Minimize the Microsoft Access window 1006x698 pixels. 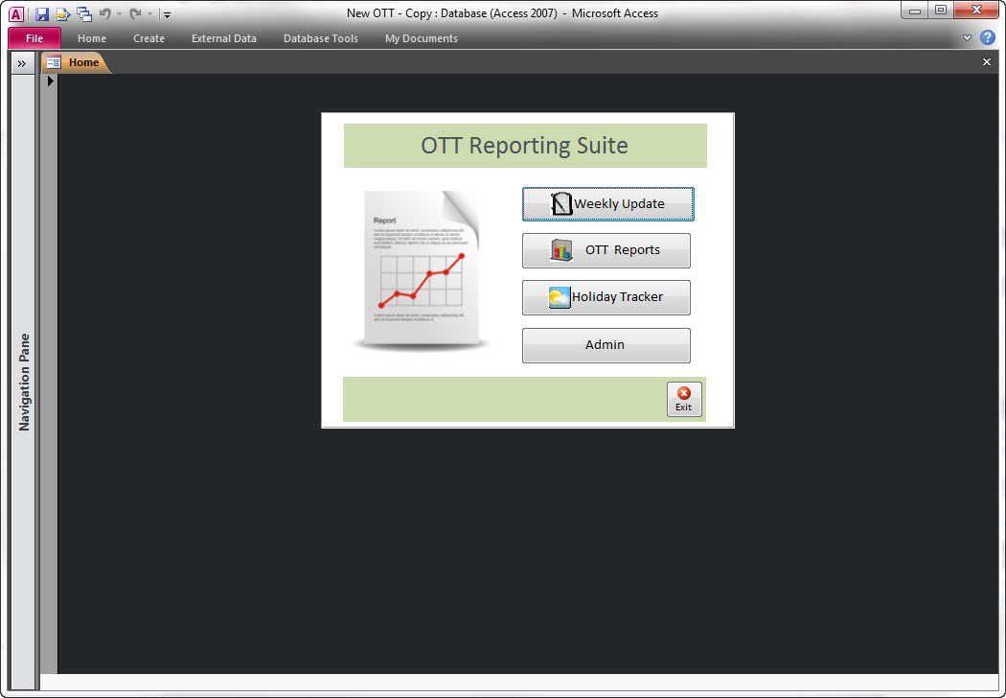(915, 11)
